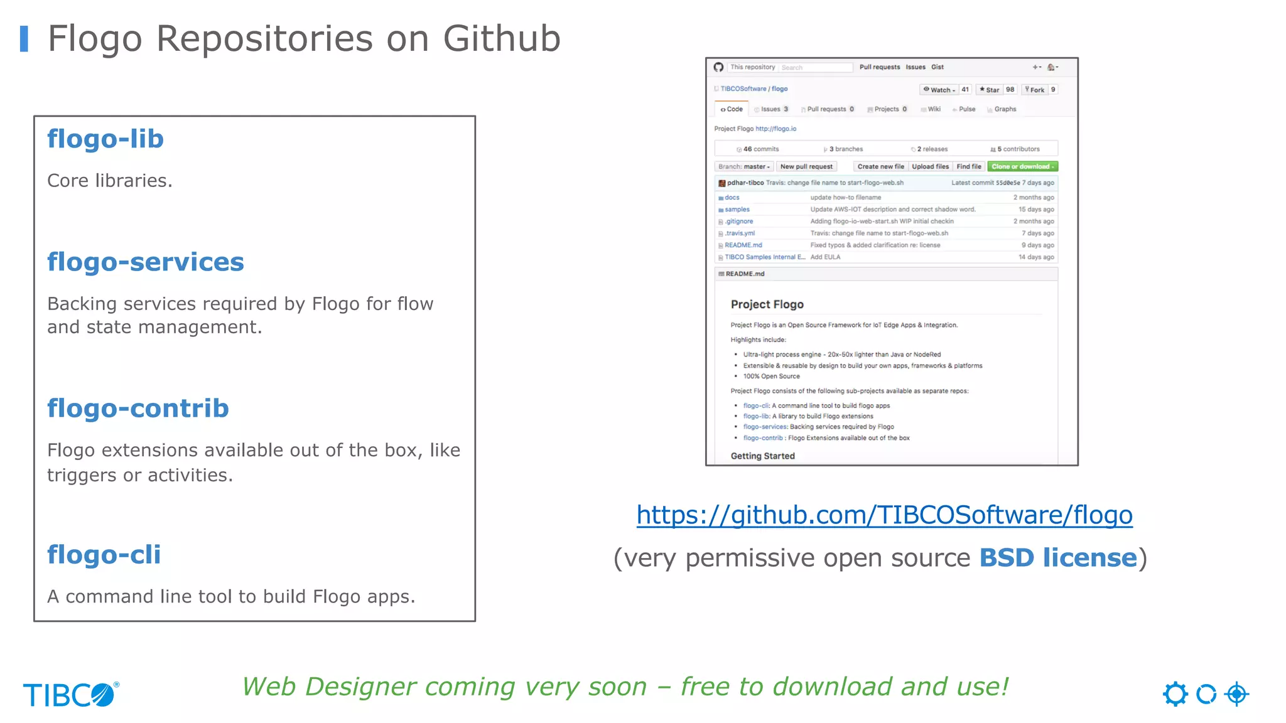Click 'Add EULA' commit message
This screenshot has height=723, width=1286.
pyautogui.click(x=825, y=257)
